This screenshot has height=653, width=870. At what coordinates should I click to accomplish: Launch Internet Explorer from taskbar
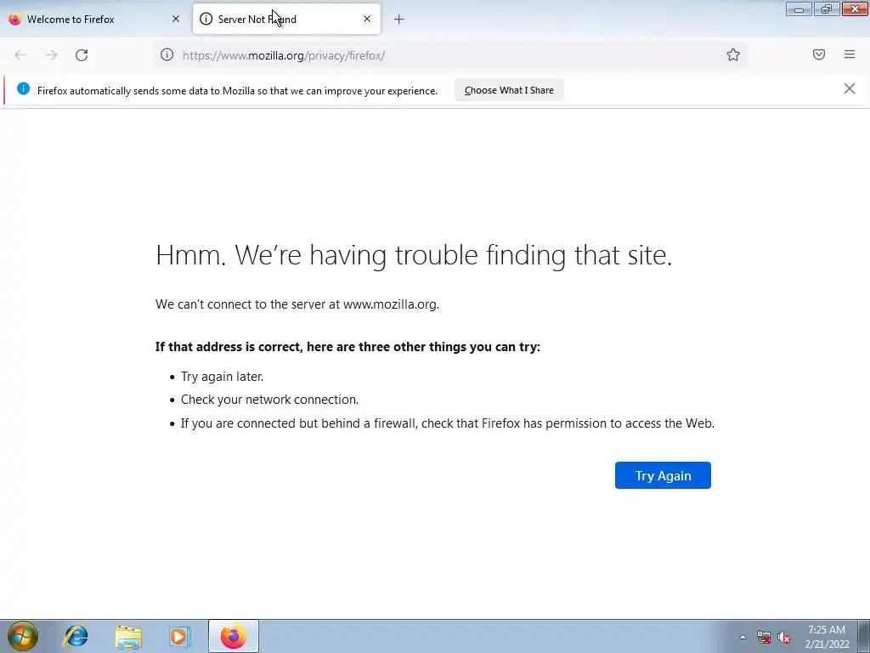[x=76, y=636]
